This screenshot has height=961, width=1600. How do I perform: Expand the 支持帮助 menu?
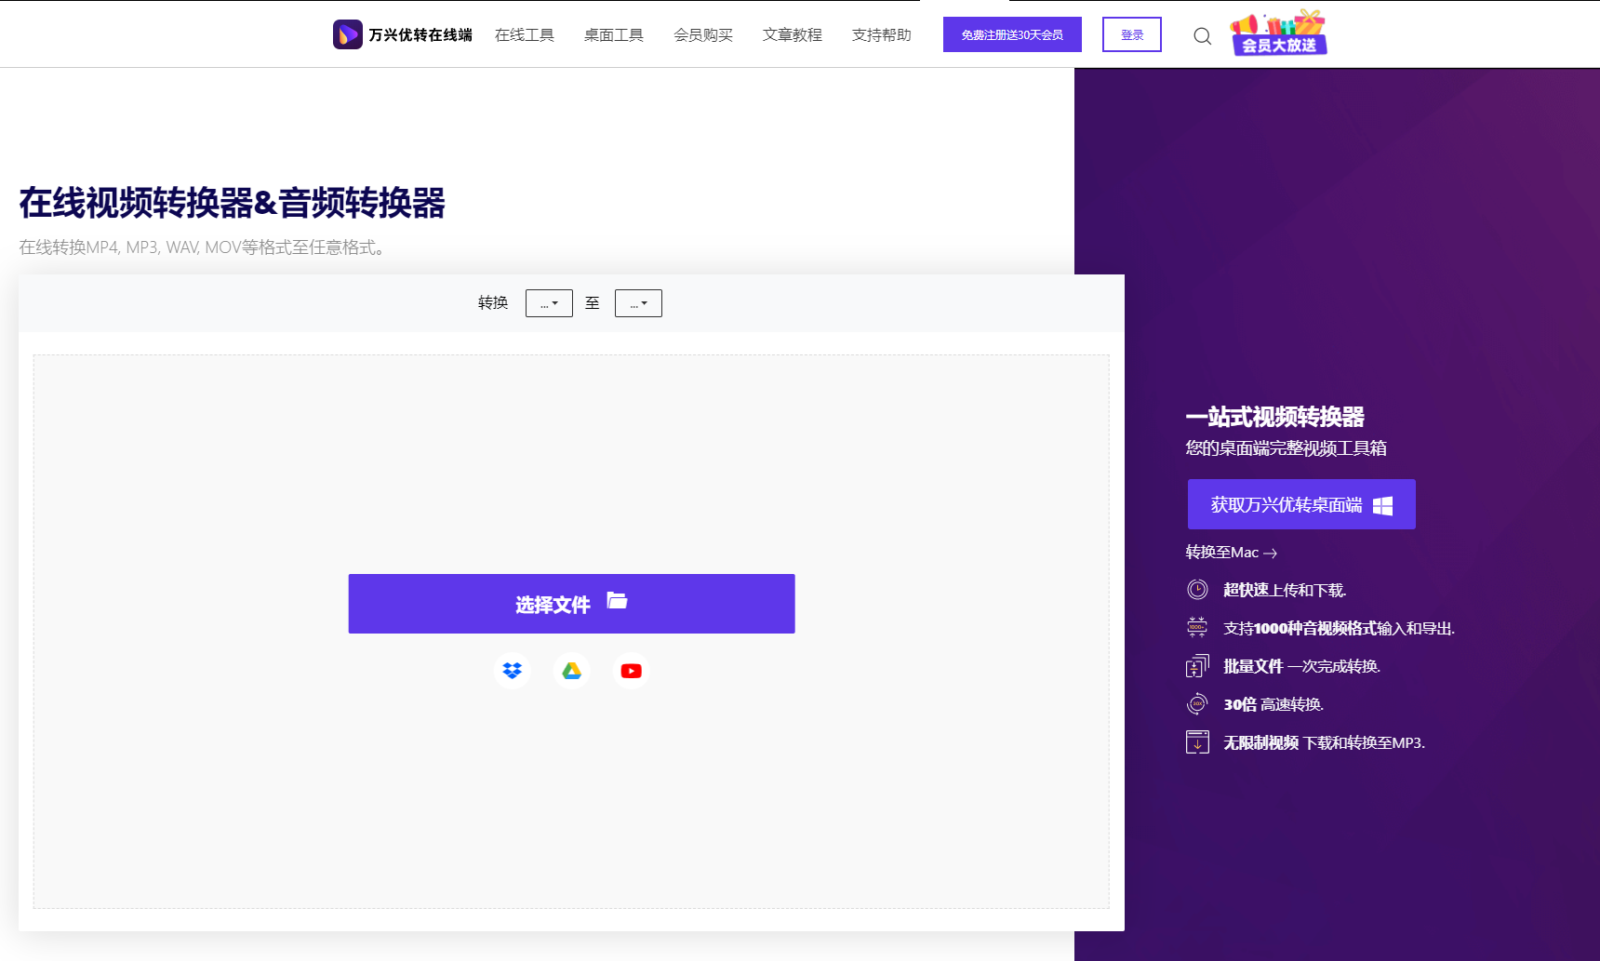pos(880,34)
